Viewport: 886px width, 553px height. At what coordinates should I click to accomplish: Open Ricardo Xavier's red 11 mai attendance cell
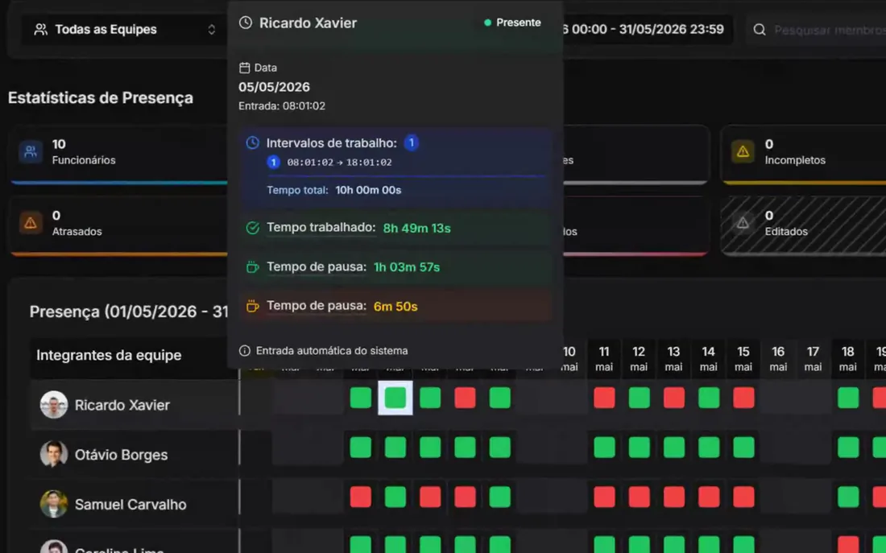point(604,398)
